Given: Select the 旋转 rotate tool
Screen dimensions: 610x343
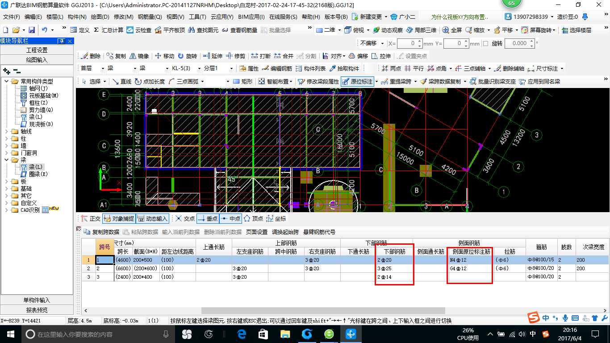Looking at the screenshot, I should click(x=188, y=56).
